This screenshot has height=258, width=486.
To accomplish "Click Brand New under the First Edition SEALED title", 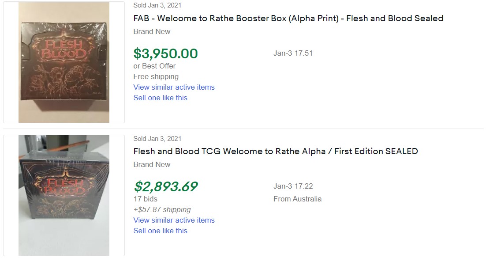I will (x=152, y=165).
